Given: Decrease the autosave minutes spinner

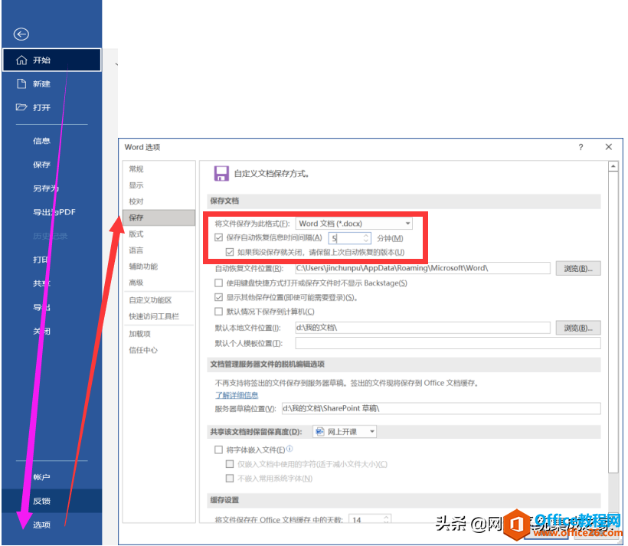Looking at the screenshot, I should click(365, 240).
